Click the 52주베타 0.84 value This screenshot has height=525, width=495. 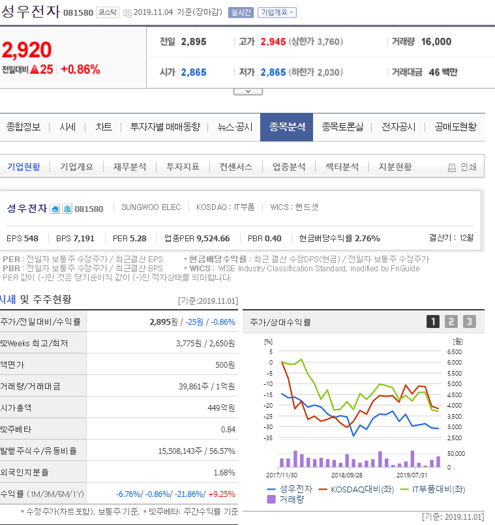coord(228,430)
